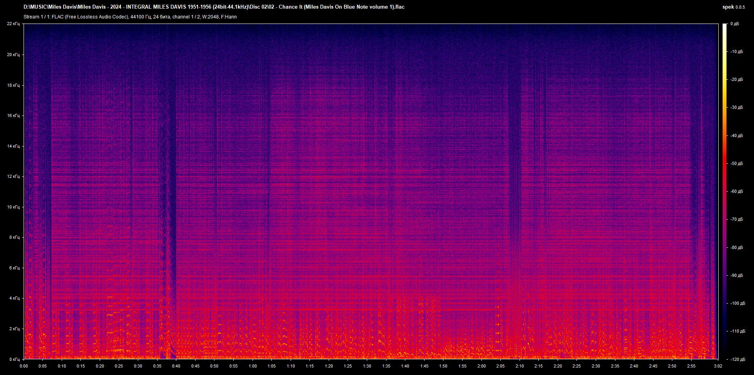Click the 16 кГц frequency label
The image size is (754, 375).
[x=13, y=115]
